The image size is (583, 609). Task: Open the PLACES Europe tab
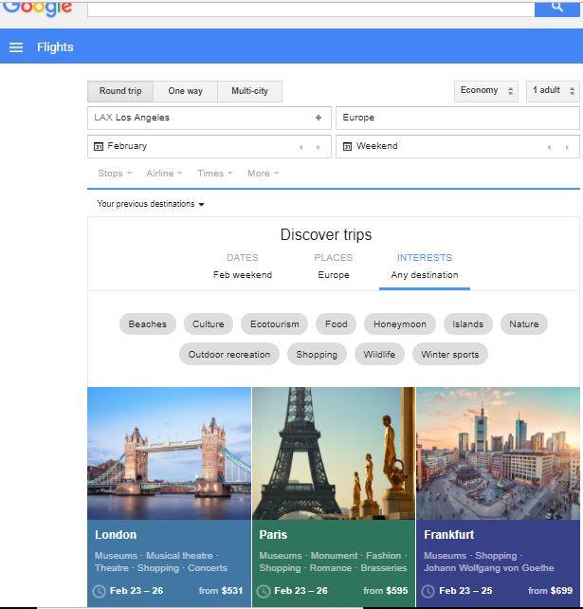(334, 267)
